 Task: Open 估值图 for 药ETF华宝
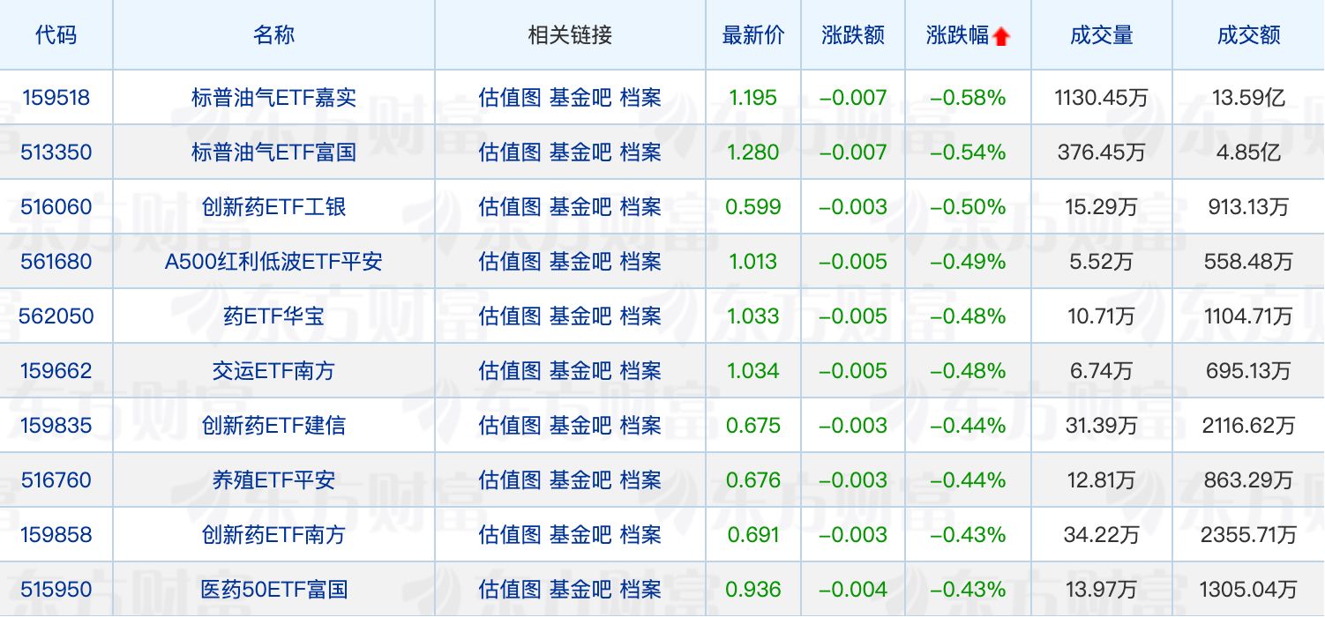click(x=510, y=316)
